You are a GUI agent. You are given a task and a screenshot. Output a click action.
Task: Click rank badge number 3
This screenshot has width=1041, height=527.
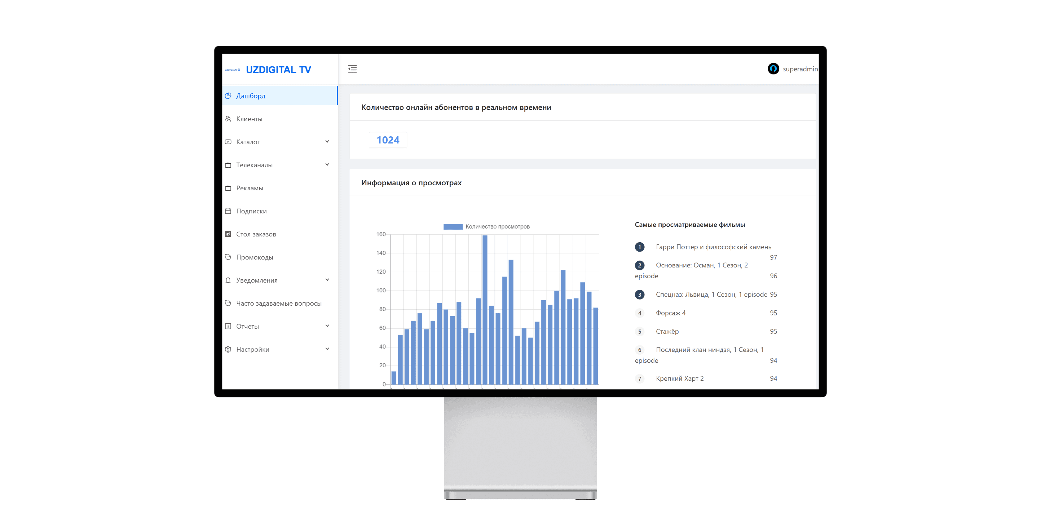click(639, 294)
